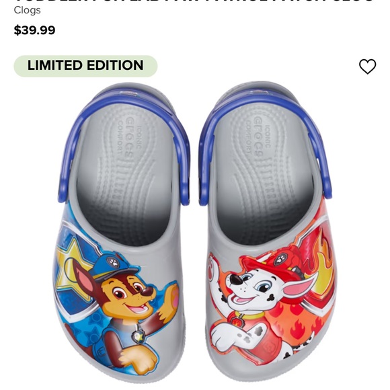The height and width of the screenshot is (390, 390).
Task: Click the Limited Edition badge
Action: tap(85, 66)
